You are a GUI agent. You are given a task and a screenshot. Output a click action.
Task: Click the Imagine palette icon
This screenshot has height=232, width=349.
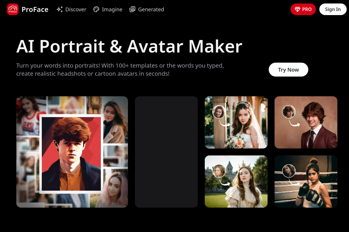coord(96,9)
